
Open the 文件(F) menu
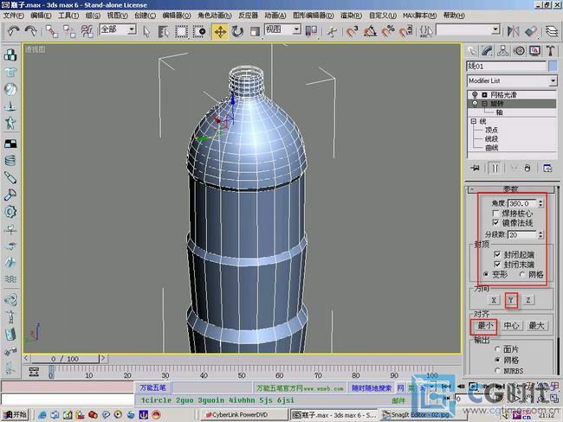(13, 16)
